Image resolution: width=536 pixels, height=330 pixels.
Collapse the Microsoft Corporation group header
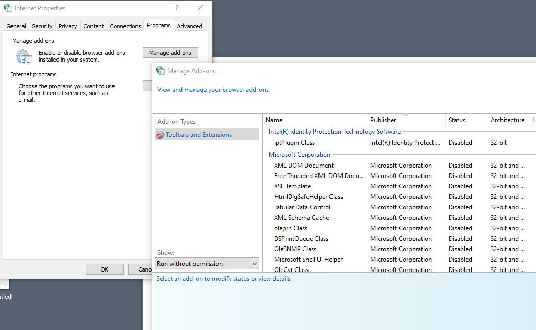click(299, 155)
